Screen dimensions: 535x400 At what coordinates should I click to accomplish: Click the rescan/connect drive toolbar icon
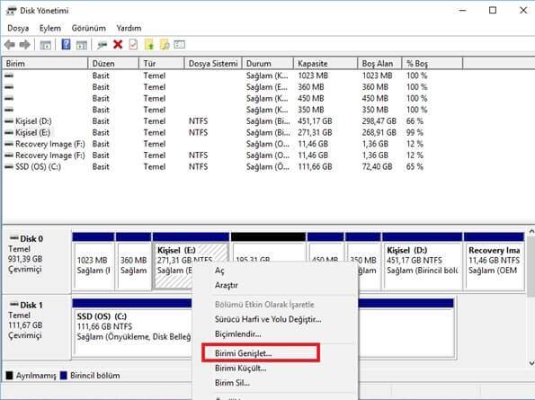[x=102, y=45]
